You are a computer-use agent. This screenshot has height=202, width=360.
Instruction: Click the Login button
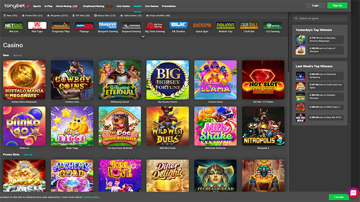(315, 5)
